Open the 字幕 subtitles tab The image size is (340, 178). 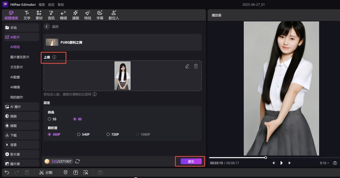(x=100, y=15)
